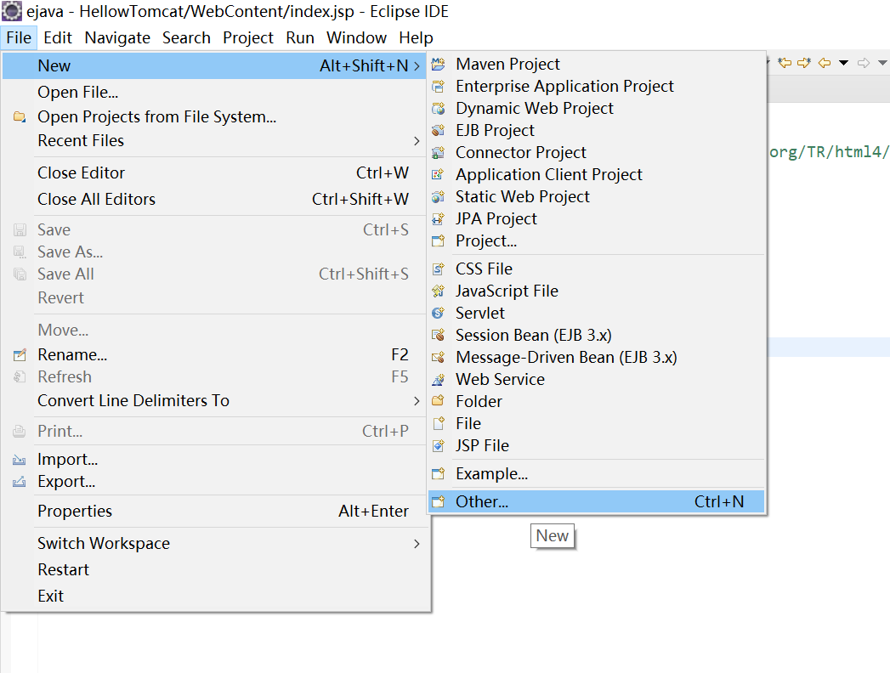Click the JSP File icon

439,446
